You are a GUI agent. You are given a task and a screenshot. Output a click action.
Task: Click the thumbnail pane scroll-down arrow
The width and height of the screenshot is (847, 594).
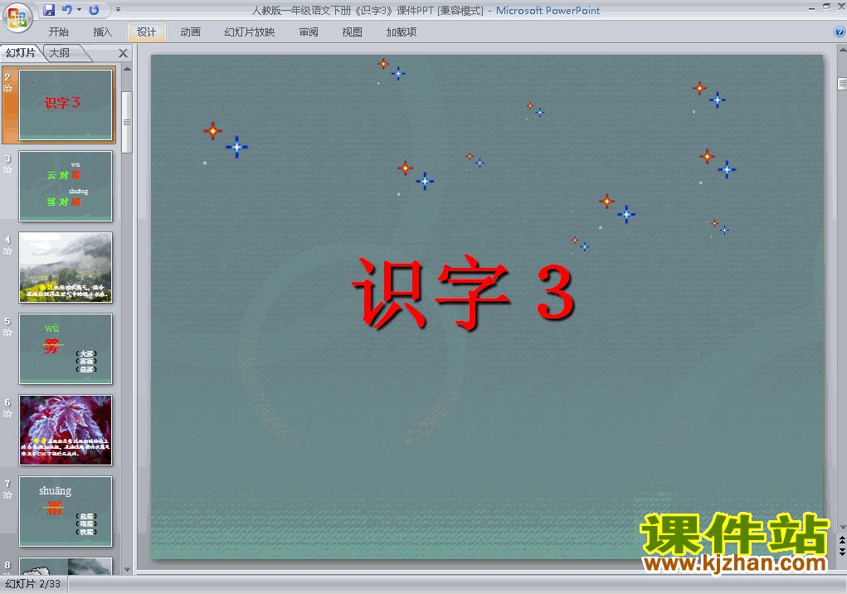click(x=127, y=569)
